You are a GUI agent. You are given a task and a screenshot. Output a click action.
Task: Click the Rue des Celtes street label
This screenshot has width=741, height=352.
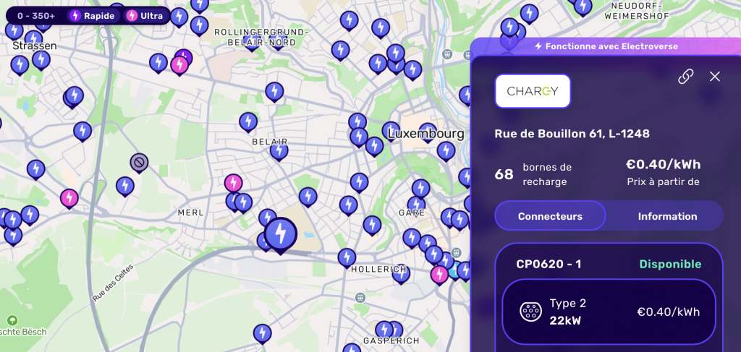(x=113, y=283)
